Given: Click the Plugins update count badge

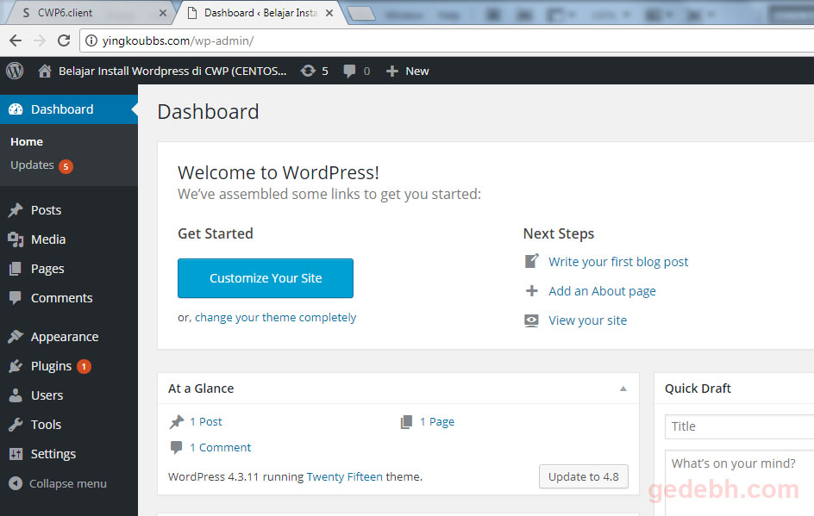Looking at the screenshot, I should point(85,366).
